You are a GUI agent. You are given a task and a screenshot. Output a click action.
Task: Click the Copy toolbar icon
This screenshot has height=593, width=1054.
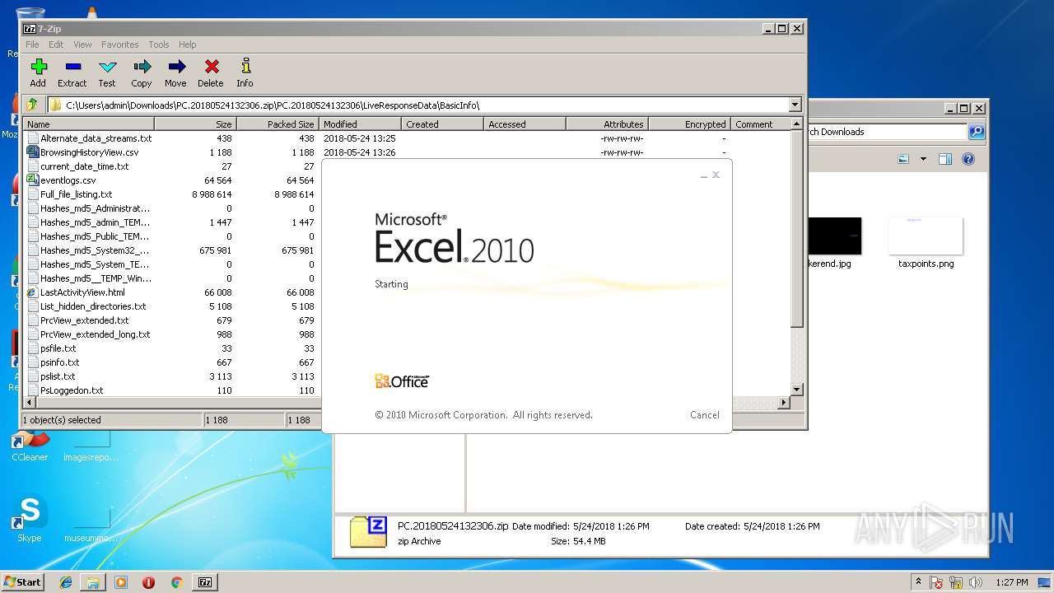pos(142,72)
